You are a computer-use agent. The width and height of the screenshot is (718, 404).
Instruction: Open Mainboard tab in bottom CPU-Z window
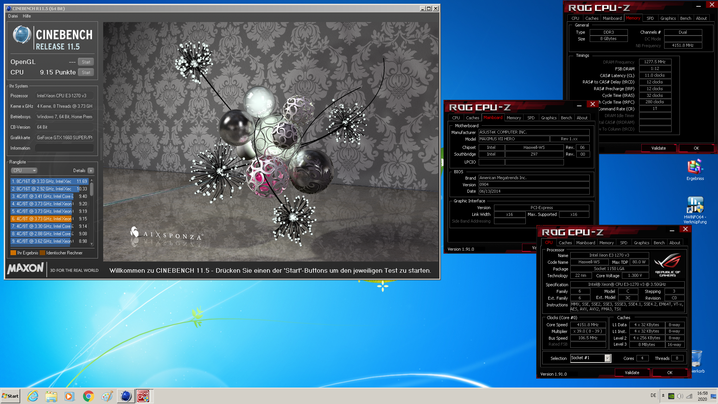coord(585,243)
